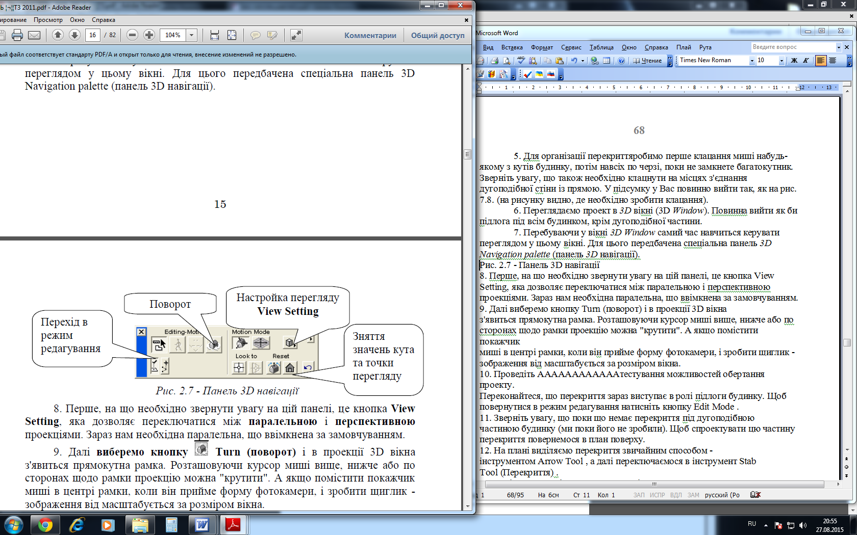Image resolution: width=857 pixels, height=535 pixels.
Task: Open Плай menu in Word
Action: [x=684, y=47]
